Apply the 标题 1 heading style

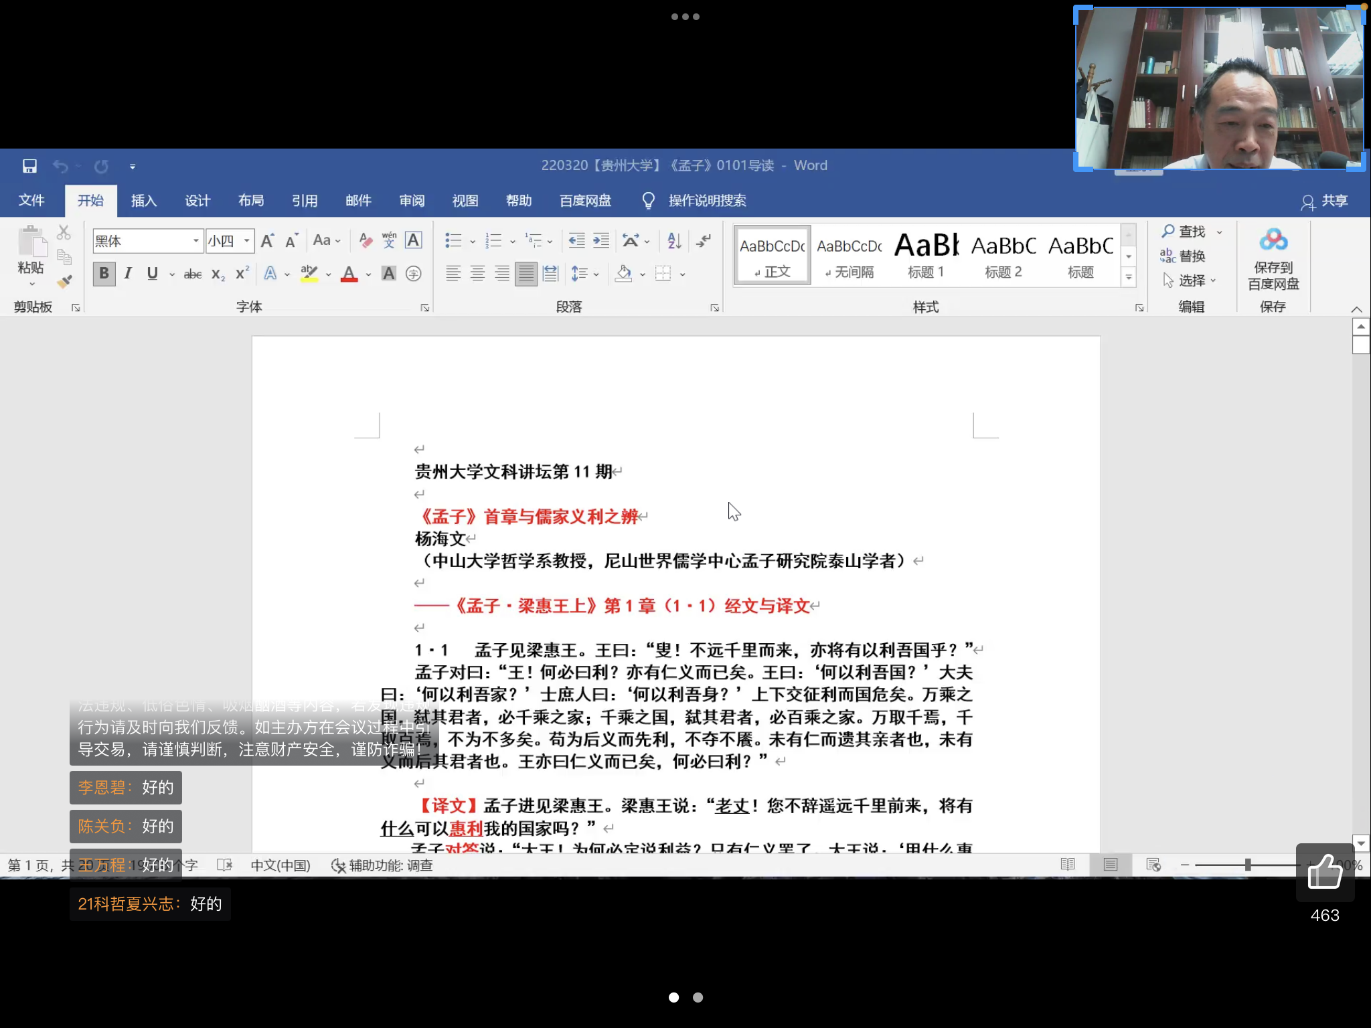coord(926,255)
